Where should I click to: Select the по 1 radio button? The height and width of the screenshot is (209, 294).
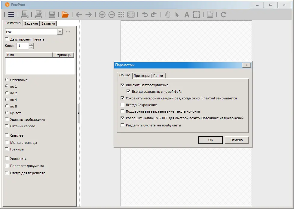7,86
